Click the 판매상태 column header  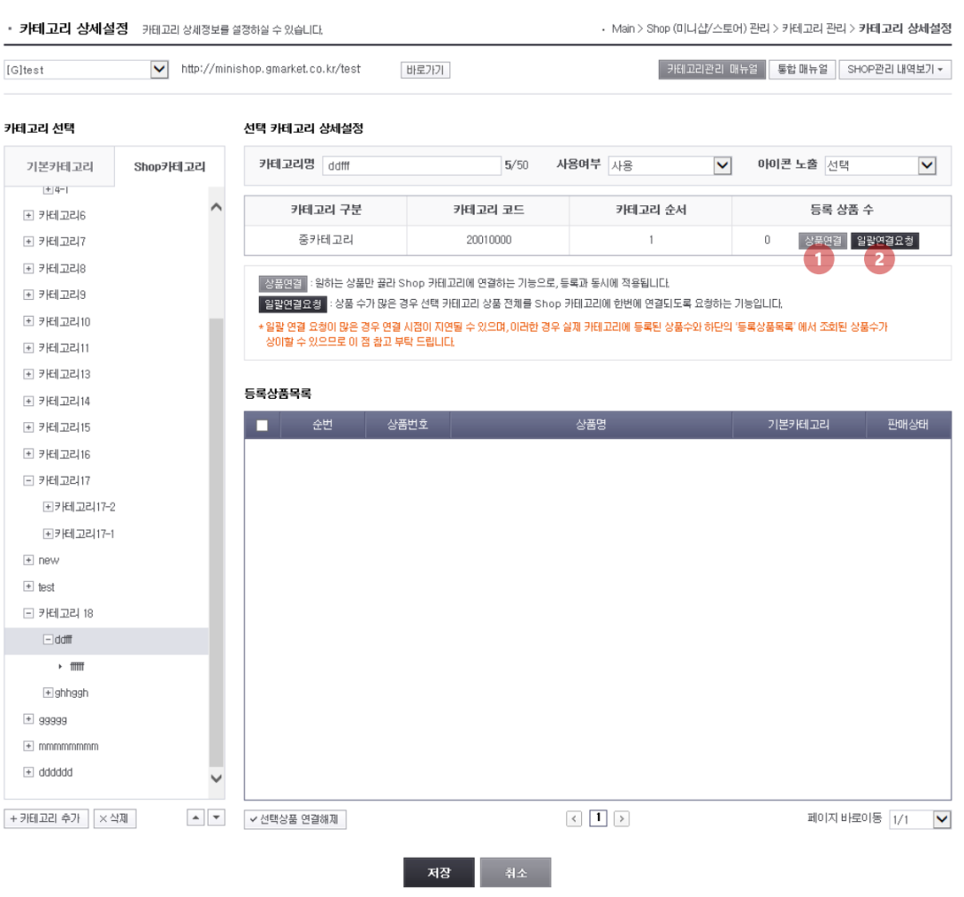coord(908,425)
